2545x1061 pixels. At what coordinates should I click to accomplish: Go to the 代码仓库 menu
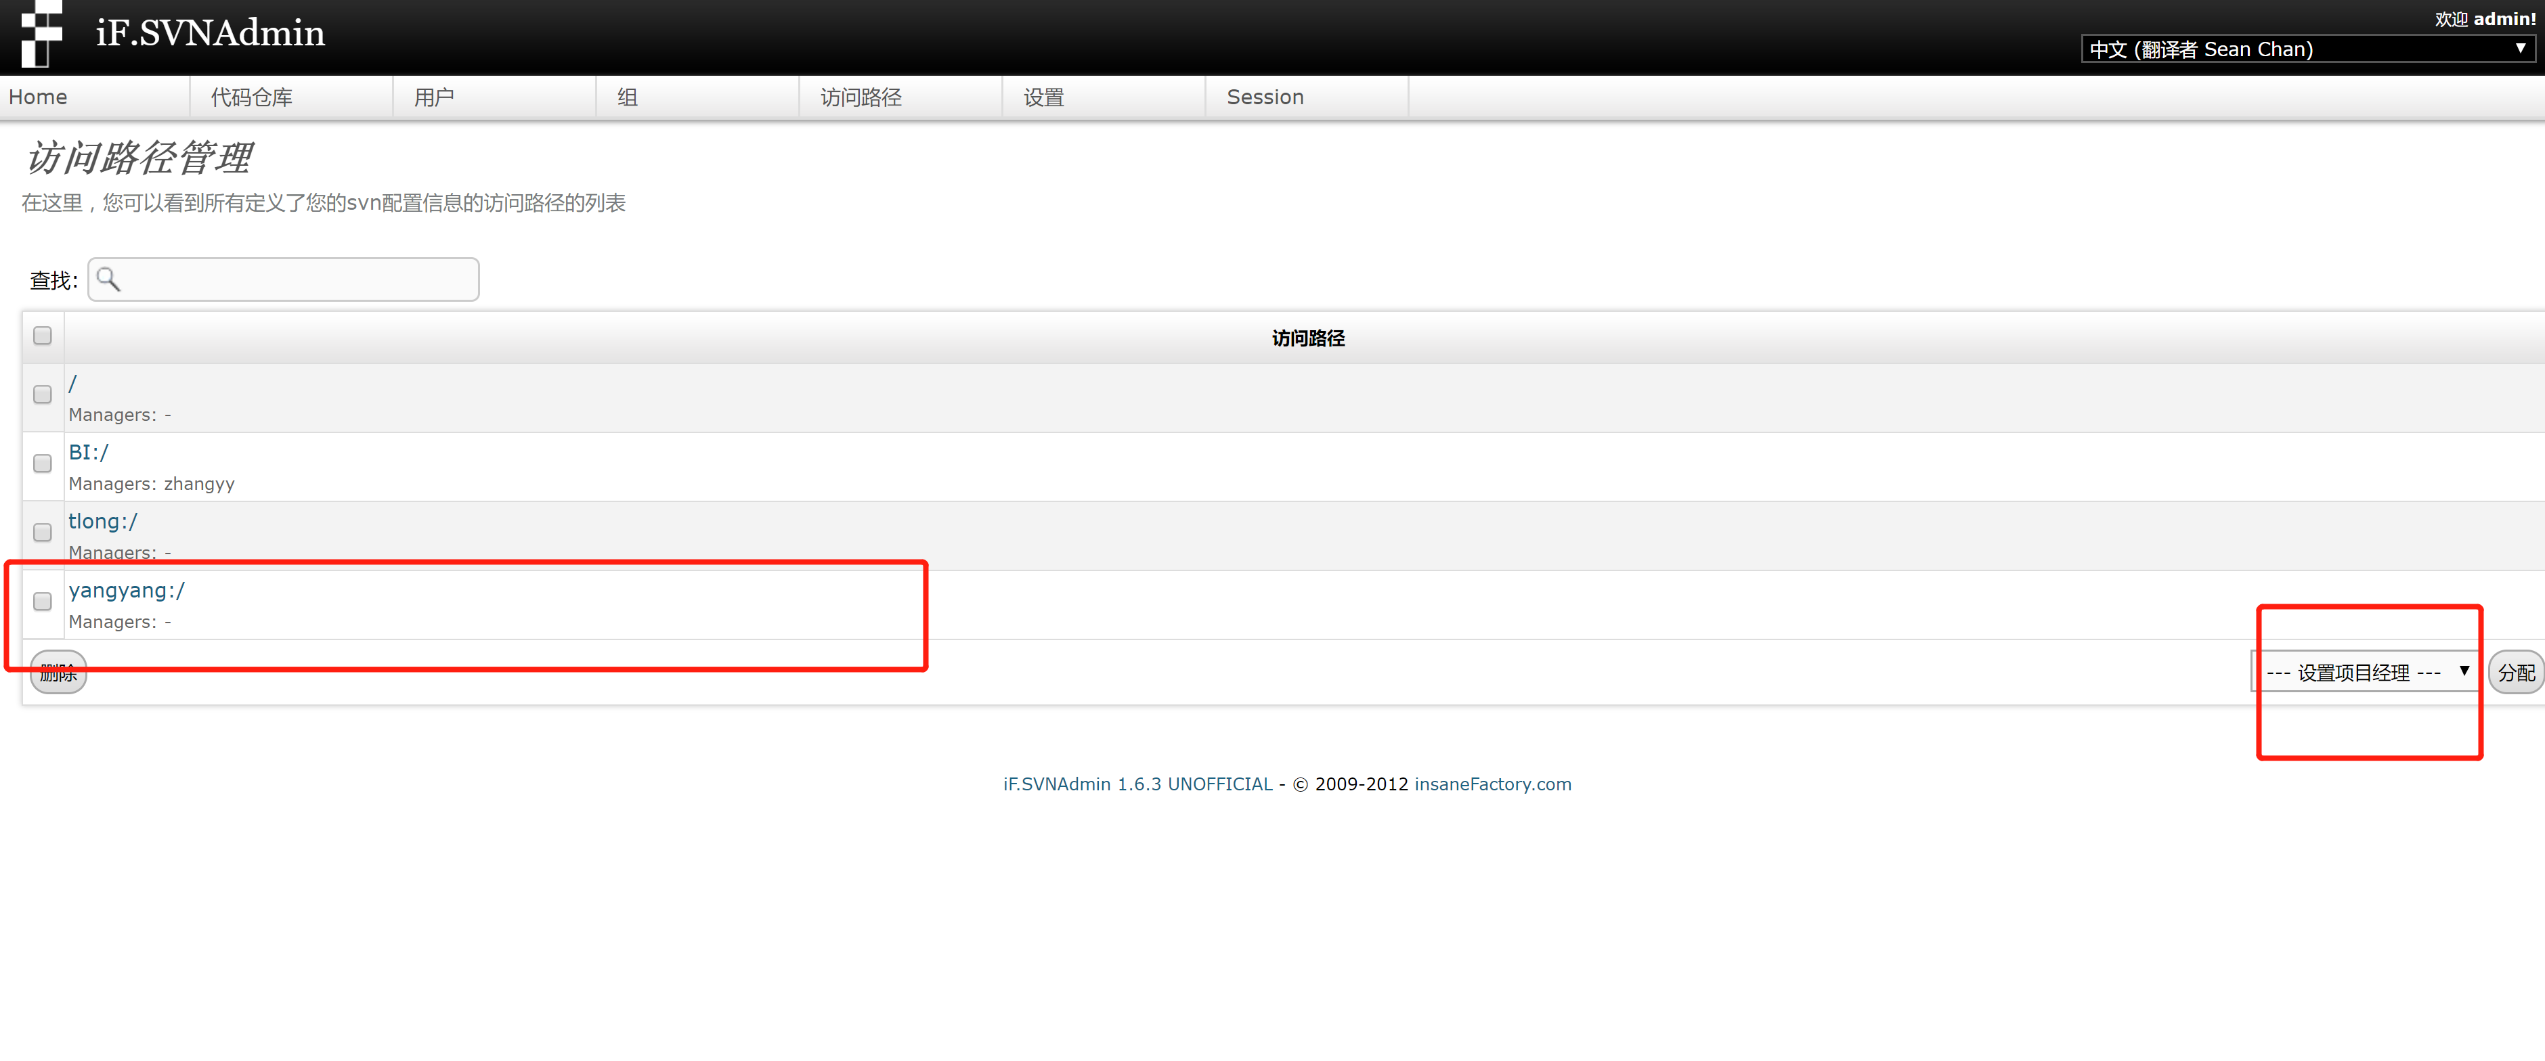coord(252,97)
